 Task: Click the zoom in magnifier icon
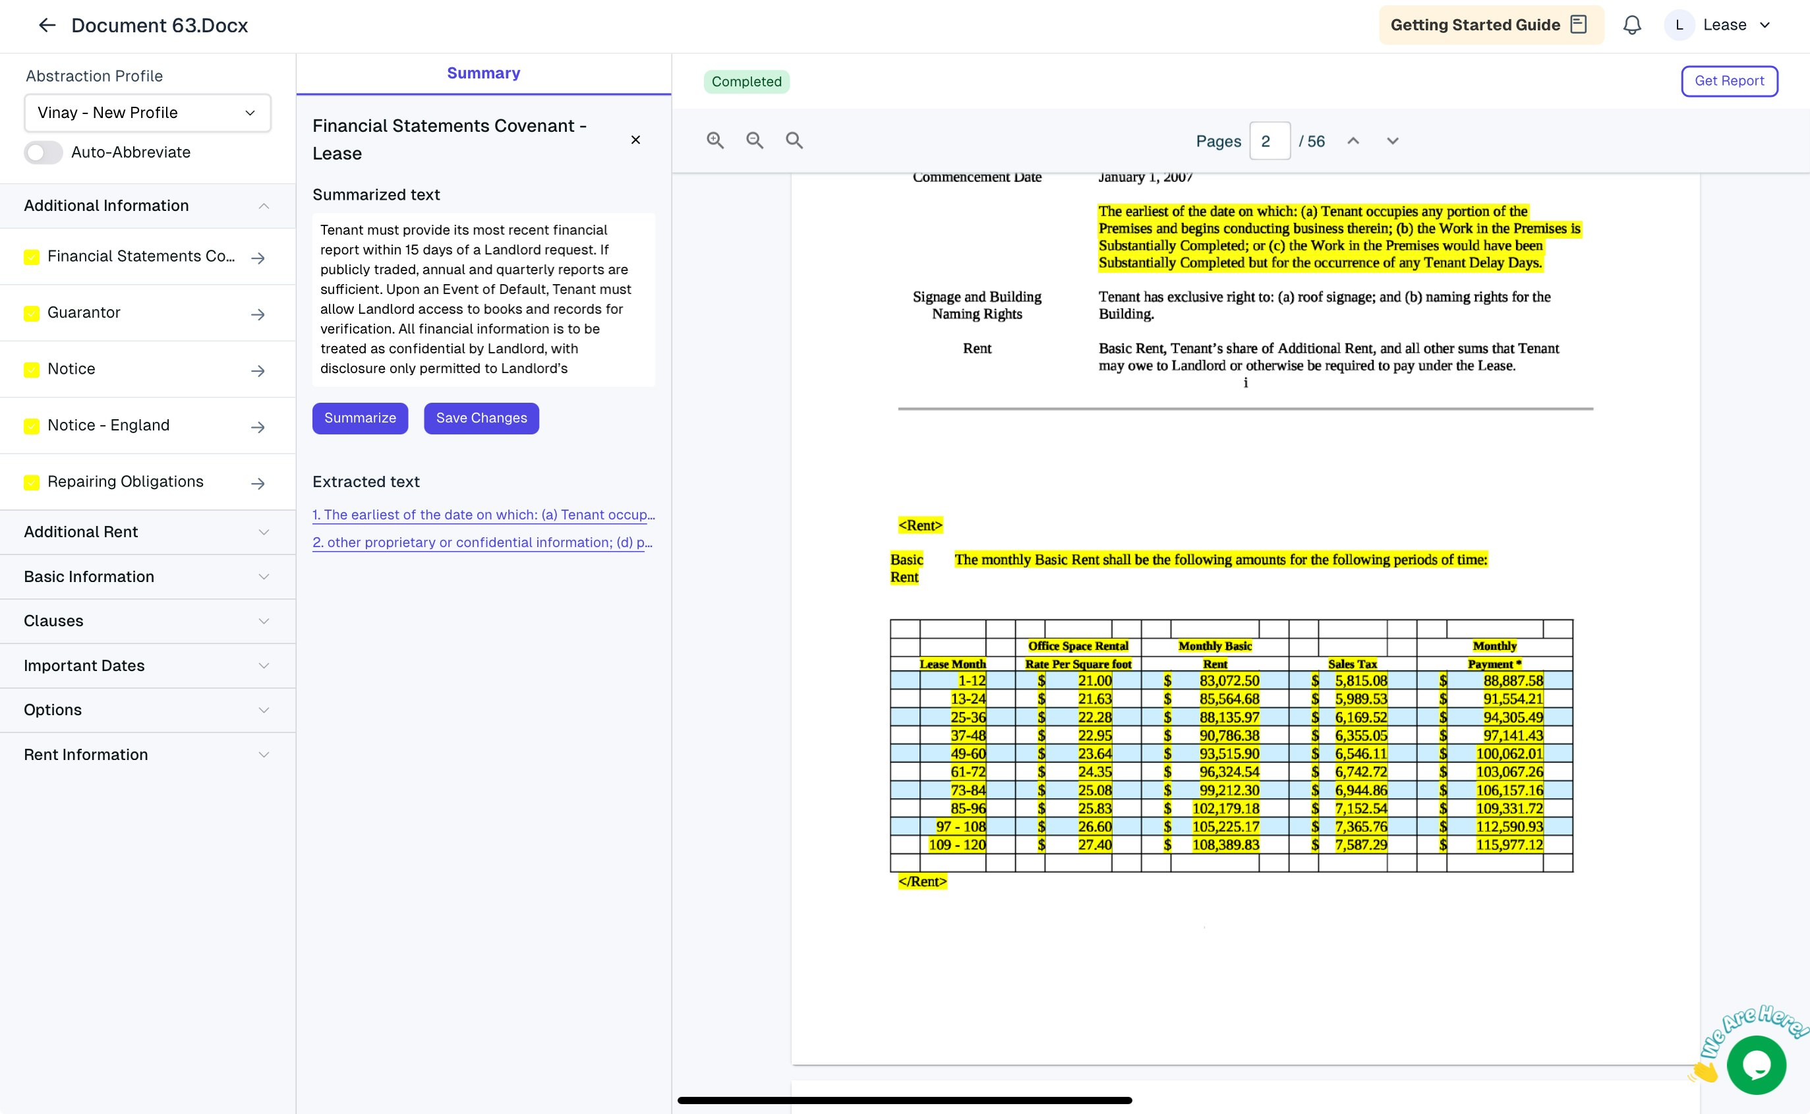(x=715, y=140)
